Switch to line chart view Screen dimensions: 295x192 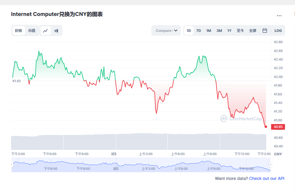click(x=45, y=31)
